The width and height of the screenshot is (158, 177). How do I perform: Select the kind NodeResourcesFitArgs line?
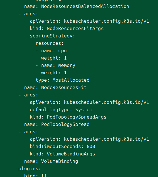(66, 29)
